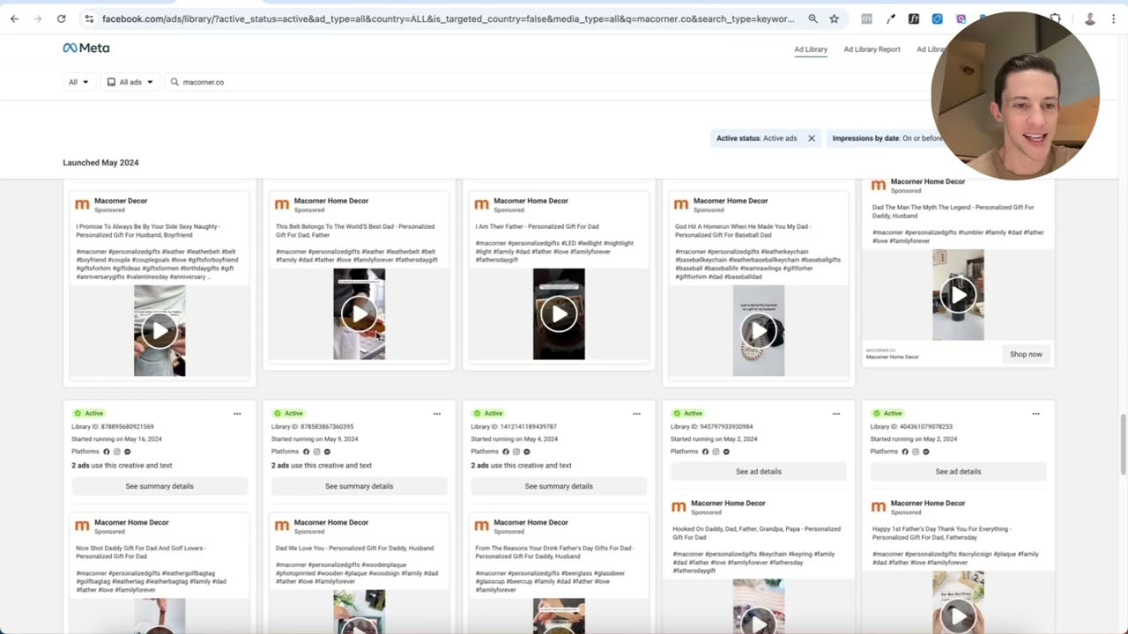This screenshot has width=1128, height=634.
Task: Open the 'ft' fonts extension
Action: pyautogui.click(x=914, y=18)
